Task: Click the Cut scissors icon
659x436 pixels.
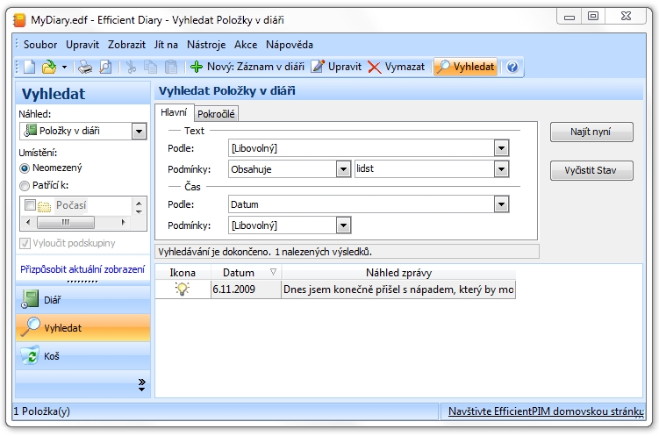Action: coord(132,67)
